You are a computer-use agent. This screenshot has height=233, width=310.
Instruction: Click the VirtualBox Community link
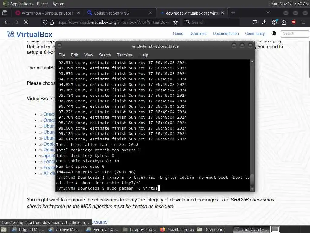point(255,33)
